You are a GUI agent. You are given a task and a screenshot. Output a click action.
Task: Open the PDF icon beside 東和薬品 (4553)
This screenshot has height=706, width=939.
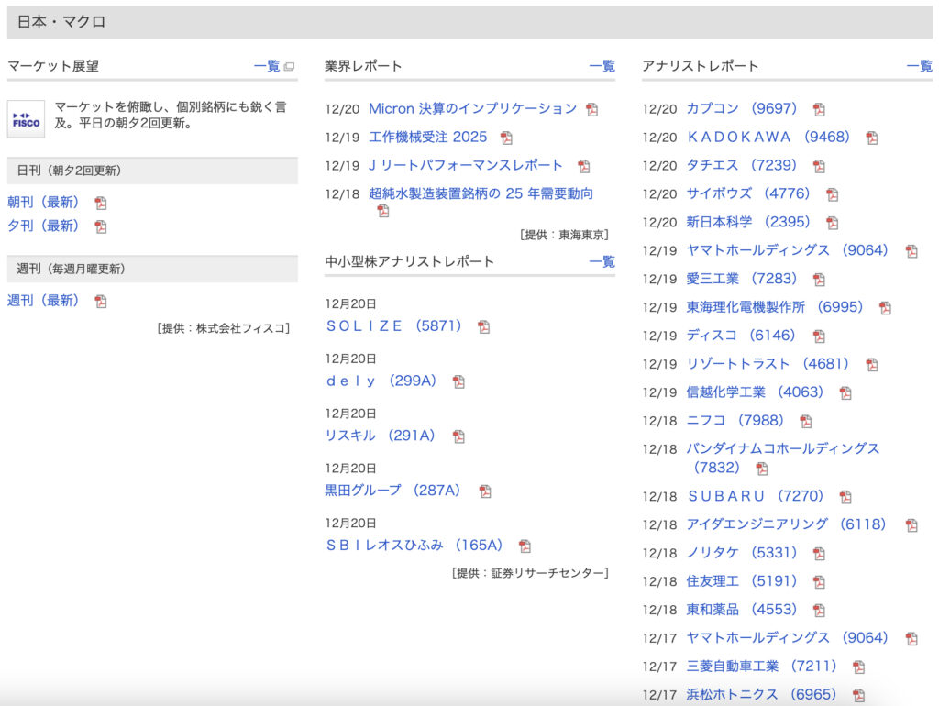coord(819,611)
